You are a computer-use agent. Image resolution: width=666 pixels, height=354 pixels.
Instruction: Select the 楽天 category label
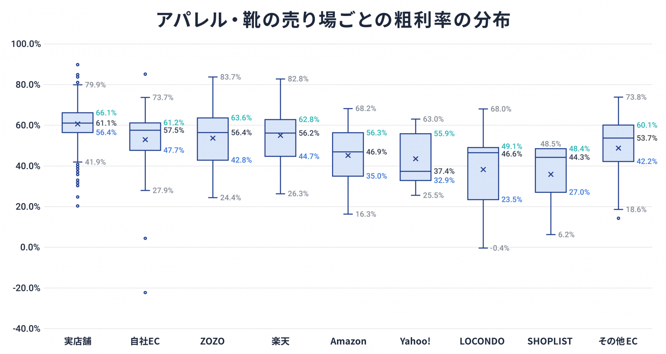tap(281, 341)
